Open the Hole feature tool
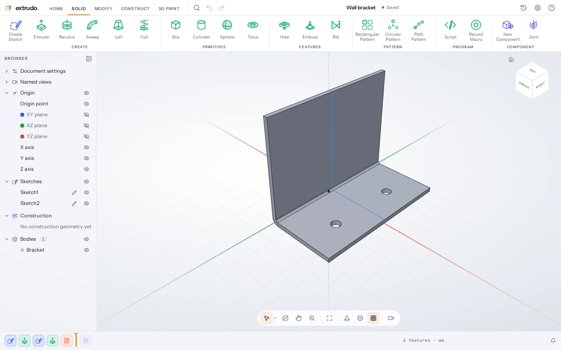Image resolution: width=561 pixels, height=350 pixels. 284,30
